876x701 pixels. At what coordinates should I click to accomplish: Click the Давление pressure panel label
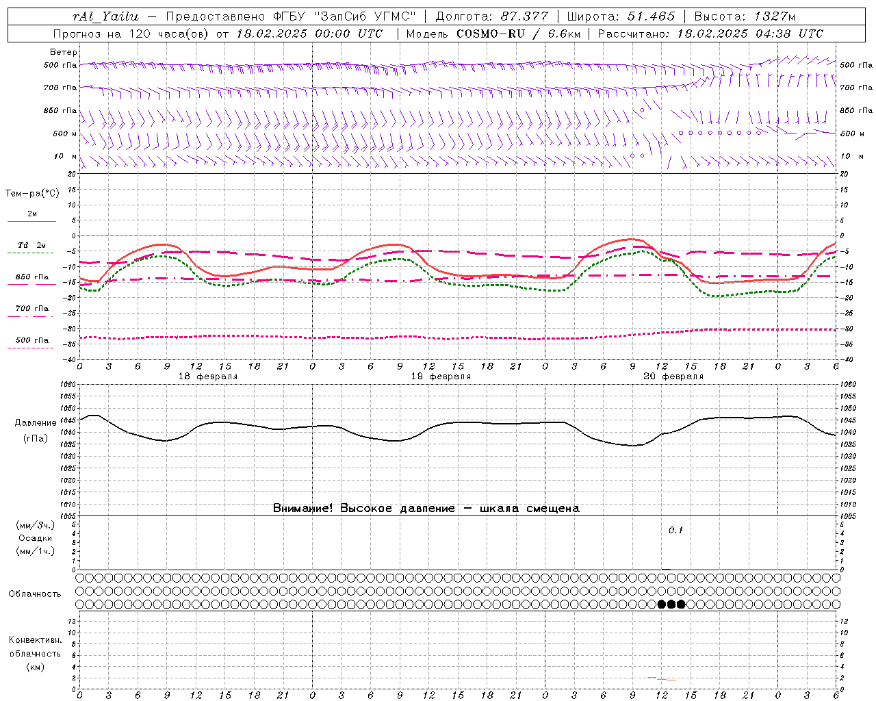click(x=36, y=423)
